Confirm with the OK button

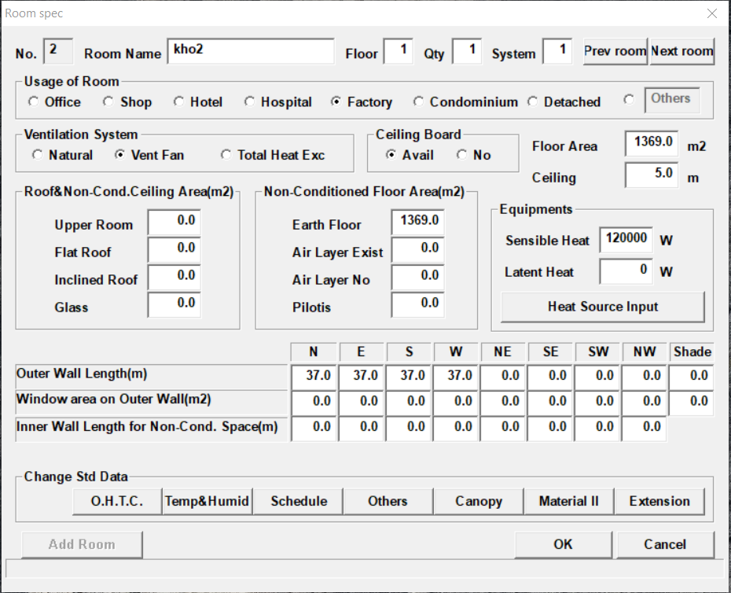coord(563,544)
